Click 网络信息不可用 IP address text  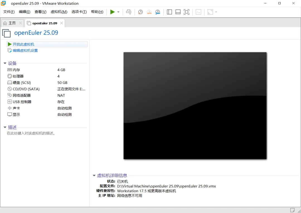[130, 196]
